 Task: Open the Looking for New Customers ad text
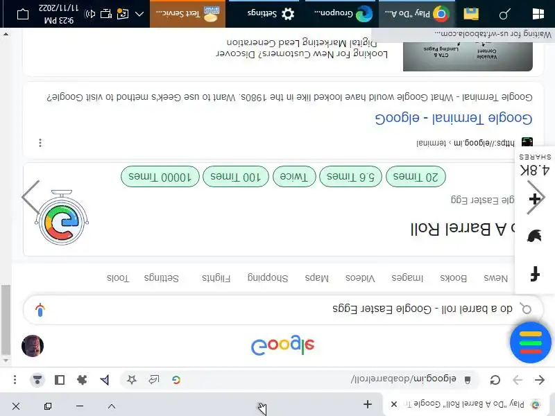click(302, 49)
